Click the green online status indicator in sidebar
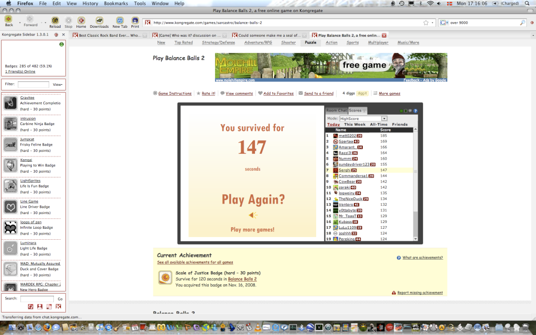This screenshot has width=536, height=335. tap(62, 44)
